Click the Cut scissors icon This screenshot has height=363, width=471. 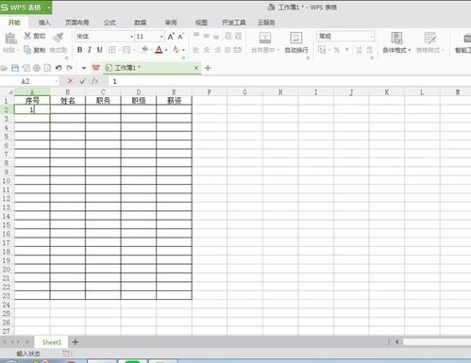[x=27, y=36]
